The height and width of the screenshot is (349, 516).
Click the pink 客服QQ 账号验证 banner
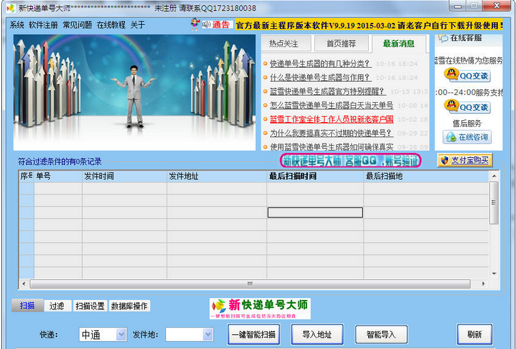(x=351, y=161)
